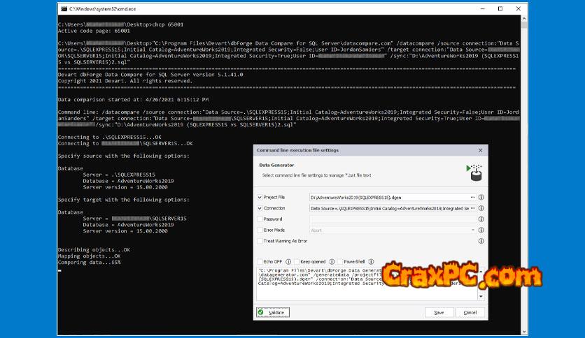Click the cmd.exe icon in the title bar
This screenshot has width=585, height=338.
[64, 8]
